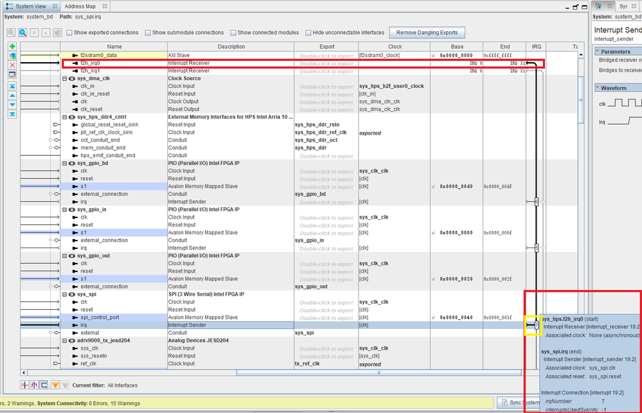
Task: Select the System View tab
Action: (x=30, y=6)
